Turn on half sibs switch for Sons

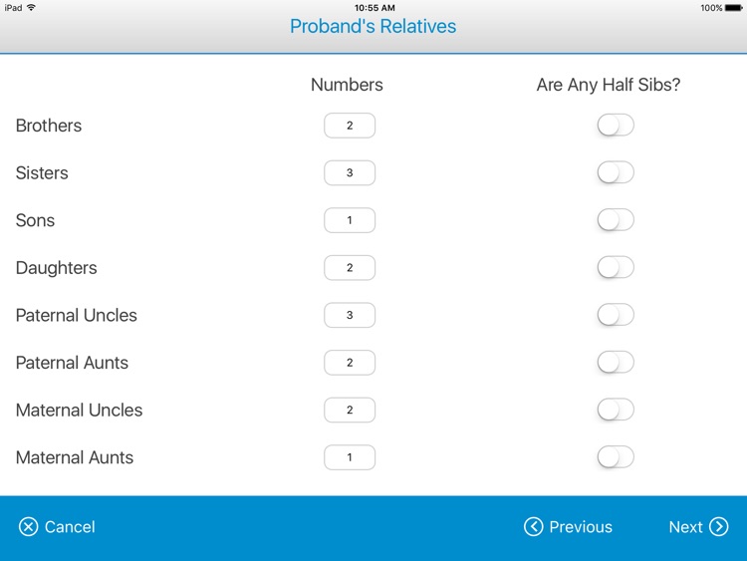616,220
